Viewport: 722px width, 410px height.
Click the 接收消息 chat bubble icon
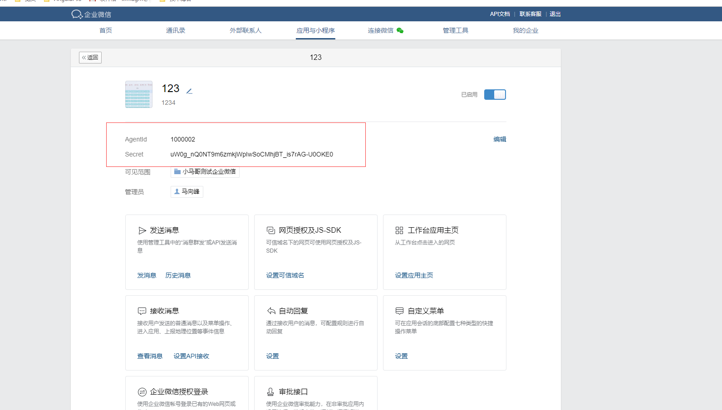click(142, 311)
